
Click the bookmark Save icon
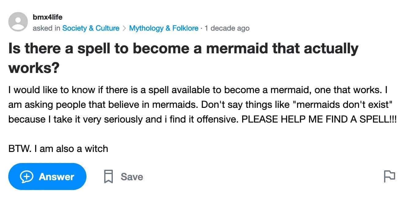(x=109, y=176)
